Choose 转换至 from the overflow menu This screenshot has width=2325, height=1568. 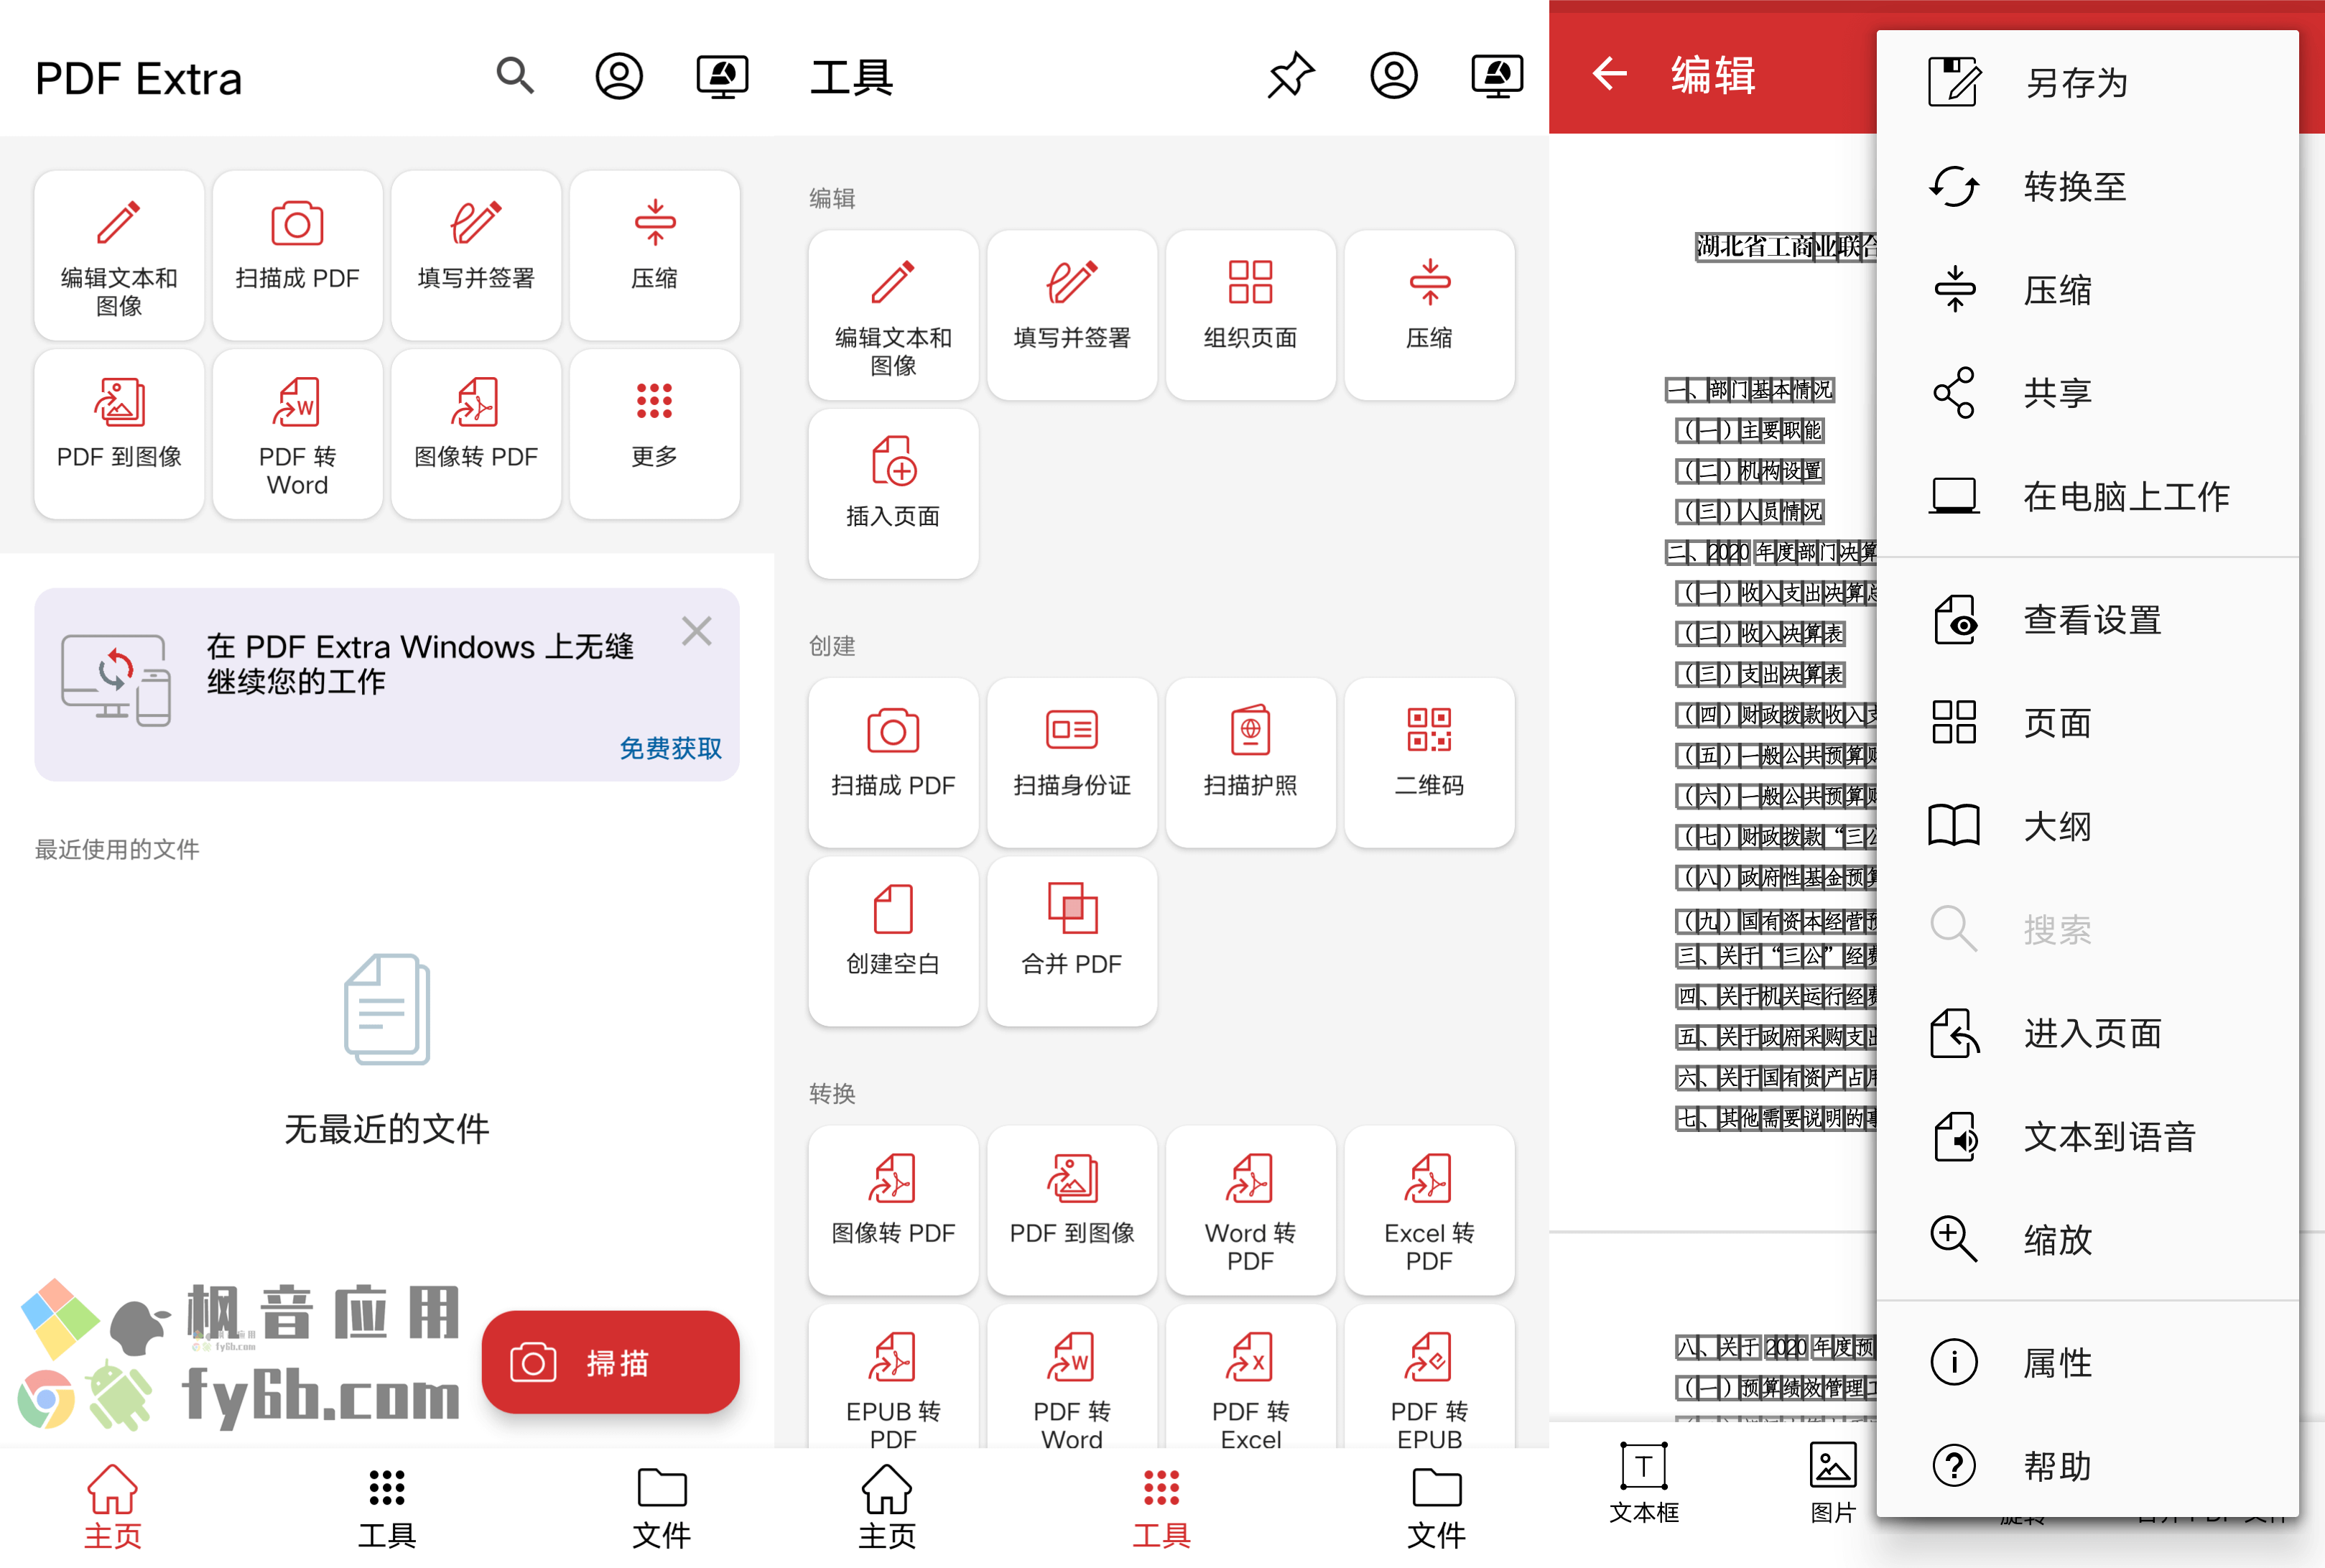pyautogui.click(x=2088, y=187)
